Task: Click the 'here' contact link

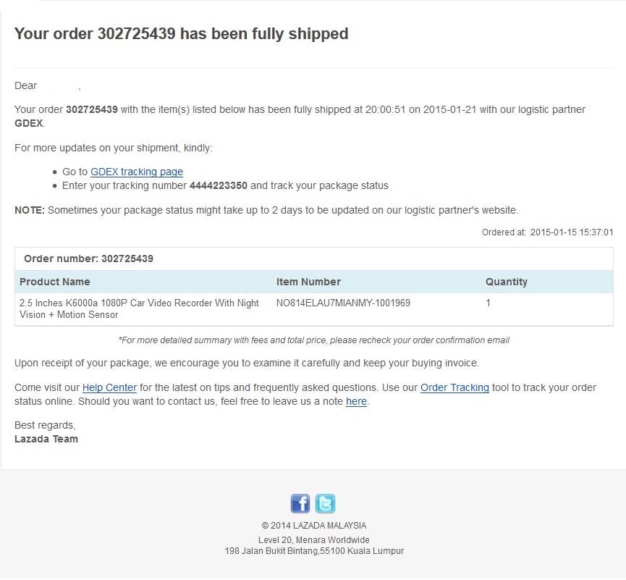Action: (356, 401)
